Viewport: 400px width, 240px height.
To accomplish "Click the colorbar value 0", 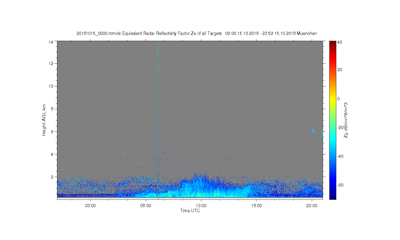I will (339, 99).
